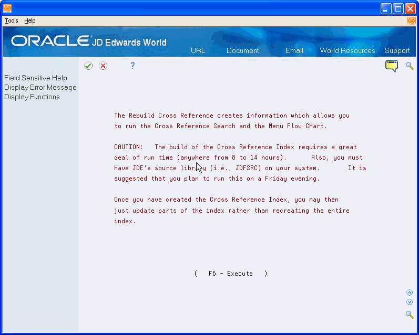Click the Oracle JD Edwards World logo
The height and width of the screenshot is (335, 419).
[89, 41]
